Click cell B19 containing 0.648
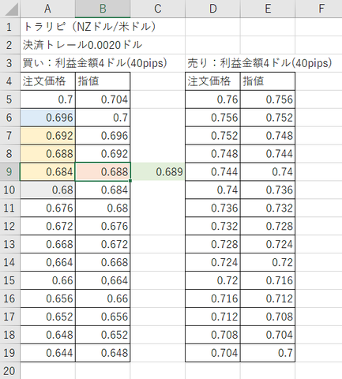The height and width of the screenshot is (379, 342). click(103, 353)
